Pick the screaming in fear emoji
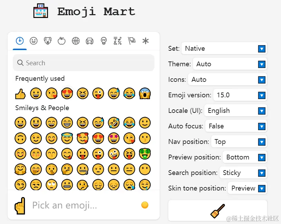This screenshot has width=281, height=224. point(145,94)
